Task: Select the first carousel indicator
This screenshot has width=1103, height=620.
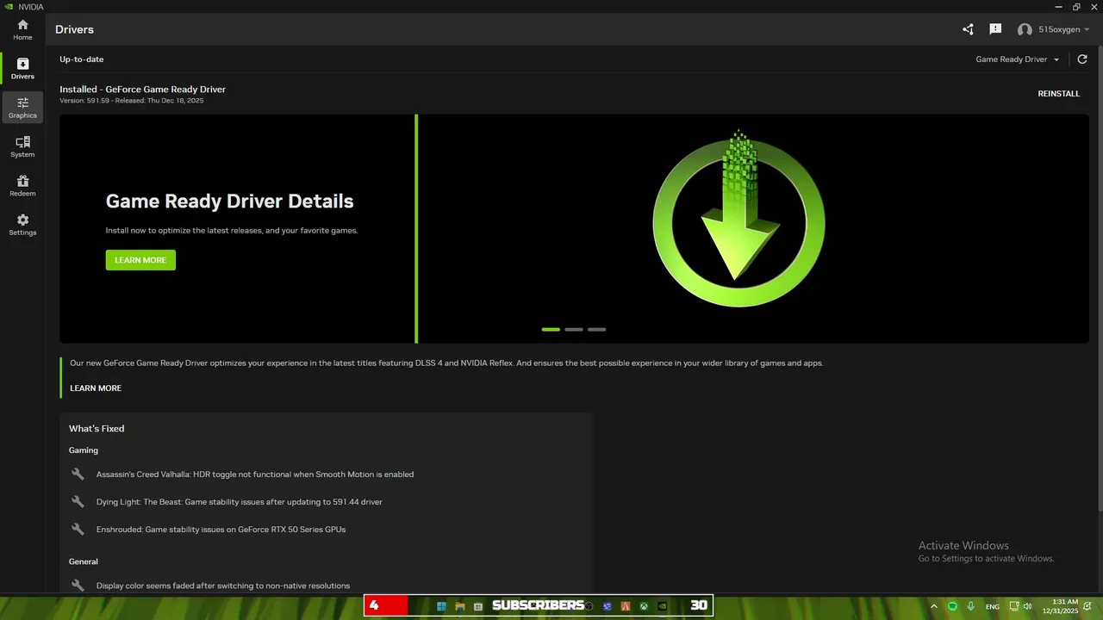Action: point(551,329)
